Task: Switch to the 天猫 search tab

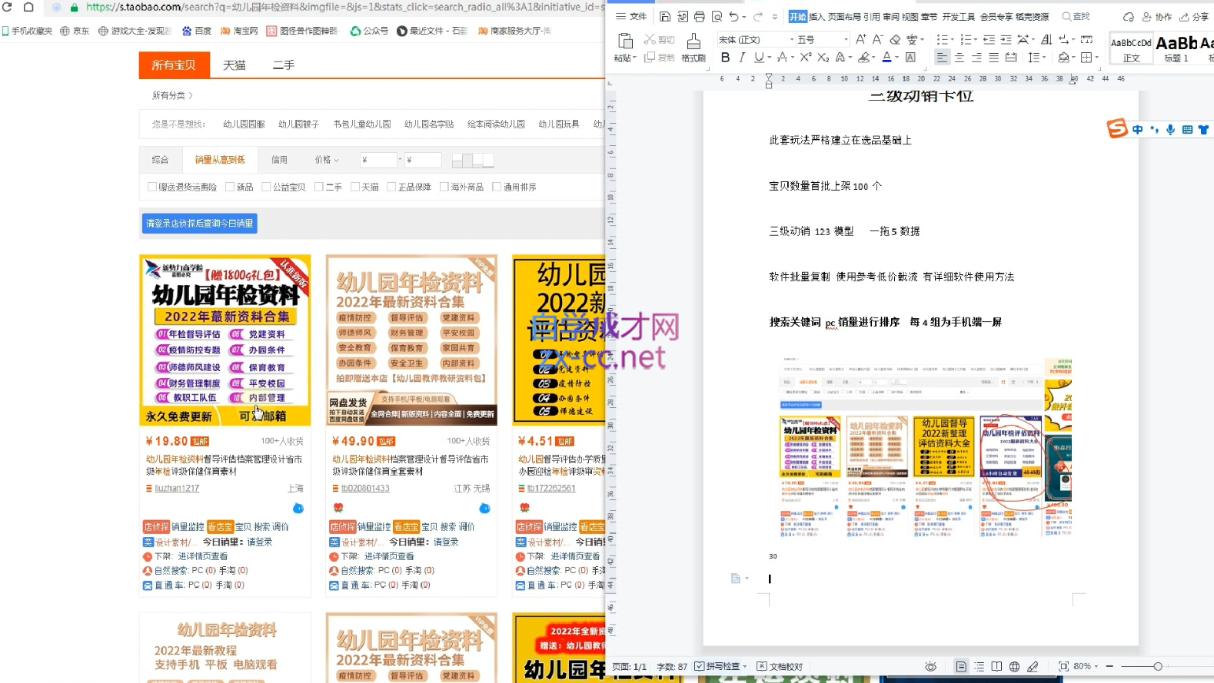Action: tap(234, 65)
